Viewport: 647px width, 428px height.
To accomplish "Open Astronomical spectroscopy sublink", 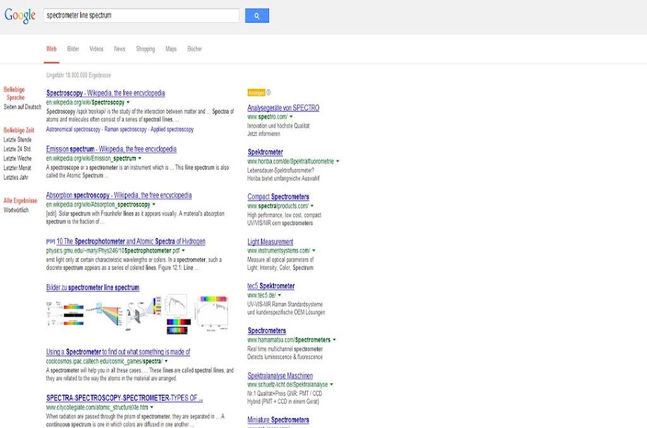I will 73,130.
